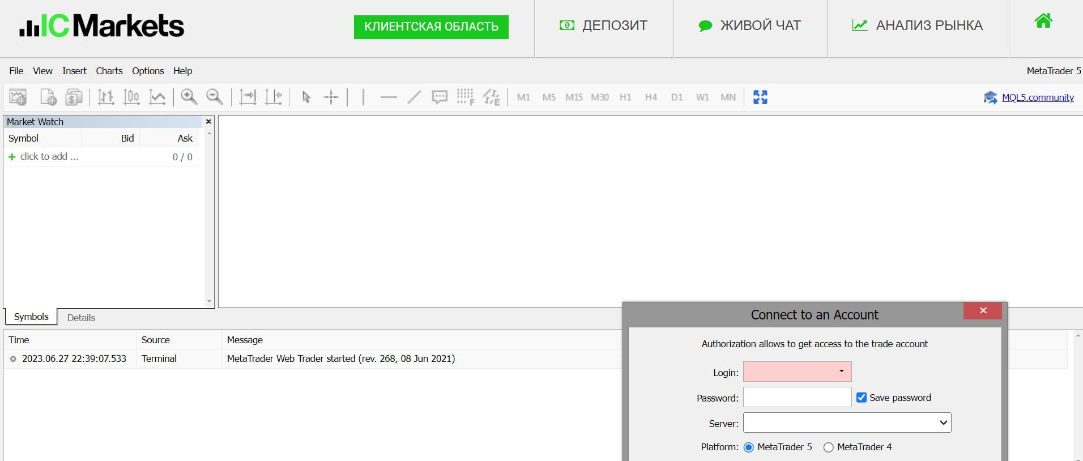Open a new chart with the toolbar icon
Screen dimensions: 1083x461
(18, 97)
